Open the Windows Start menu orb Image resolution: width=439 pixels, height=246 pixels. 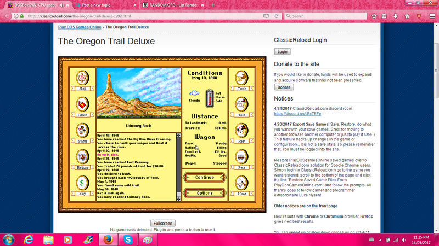(x=9, y=240)
